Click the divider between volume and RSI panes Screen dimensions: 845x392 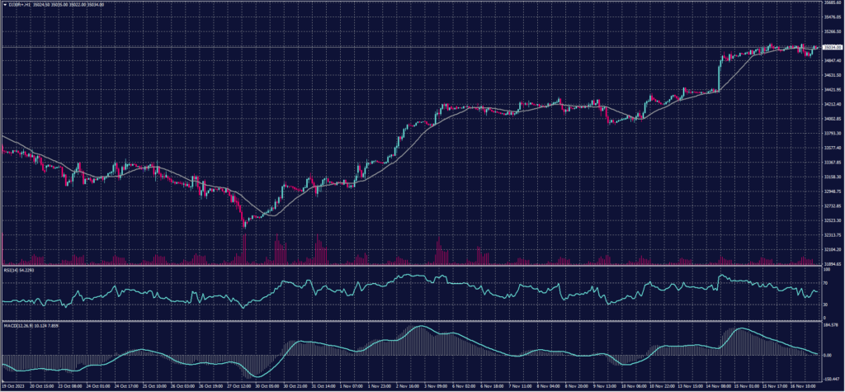click(x=413, y=264)
